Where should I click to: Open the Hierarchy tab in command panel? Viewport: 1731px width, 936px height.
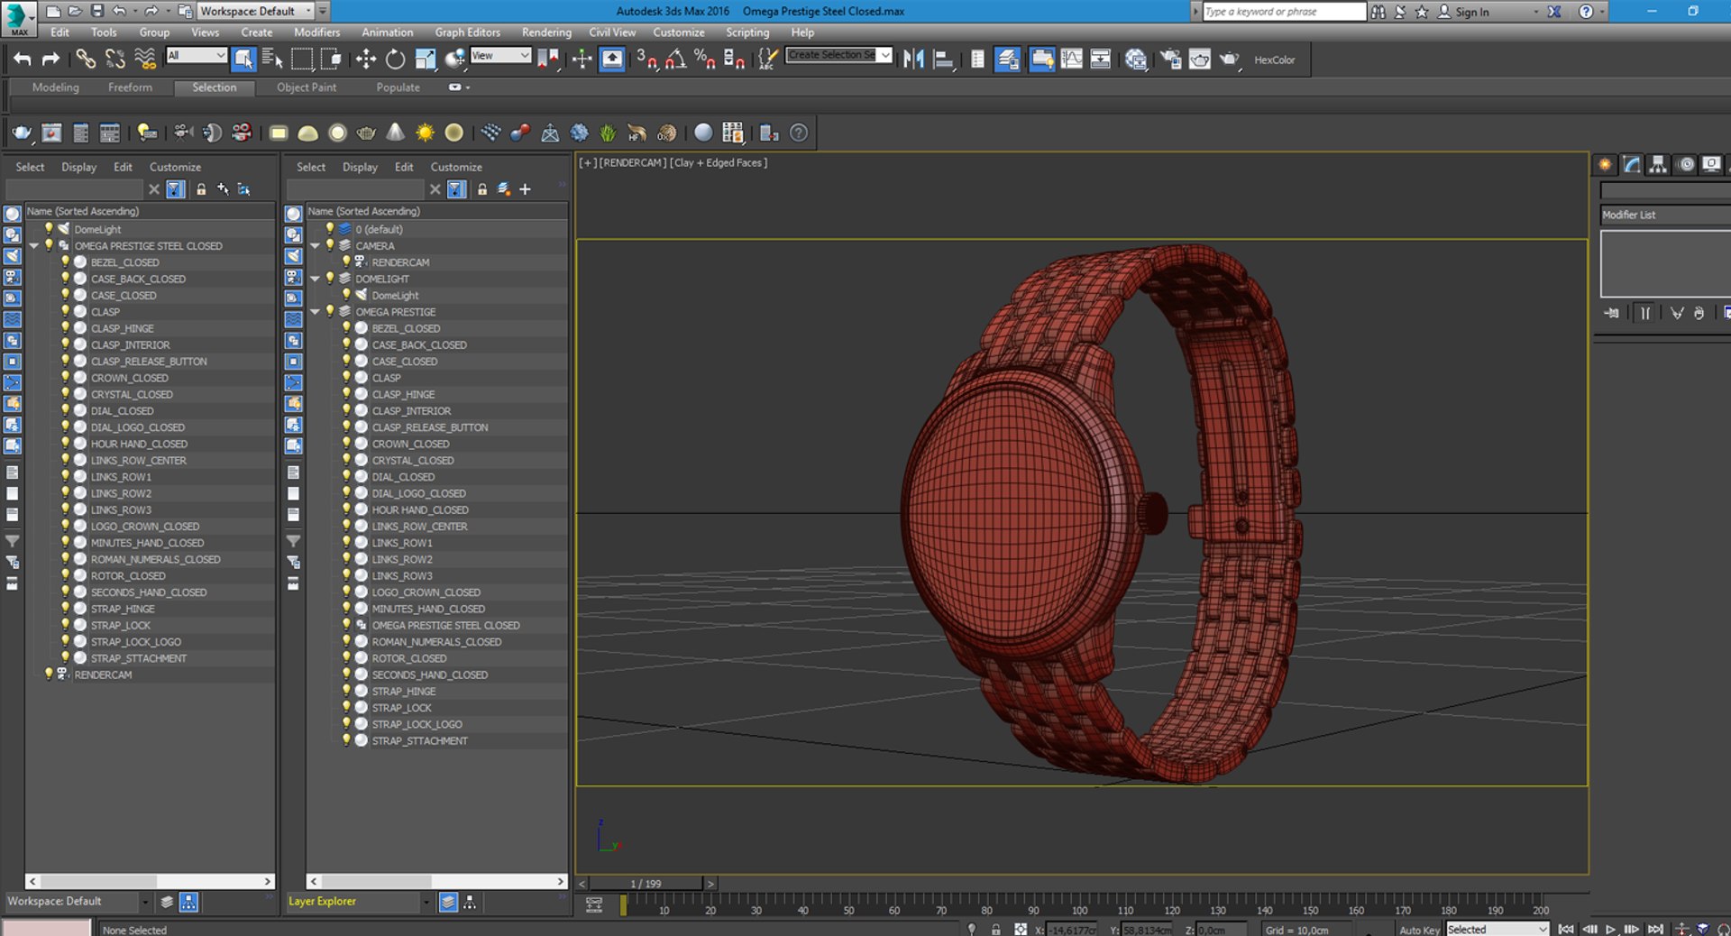[x=1659, y=164]
